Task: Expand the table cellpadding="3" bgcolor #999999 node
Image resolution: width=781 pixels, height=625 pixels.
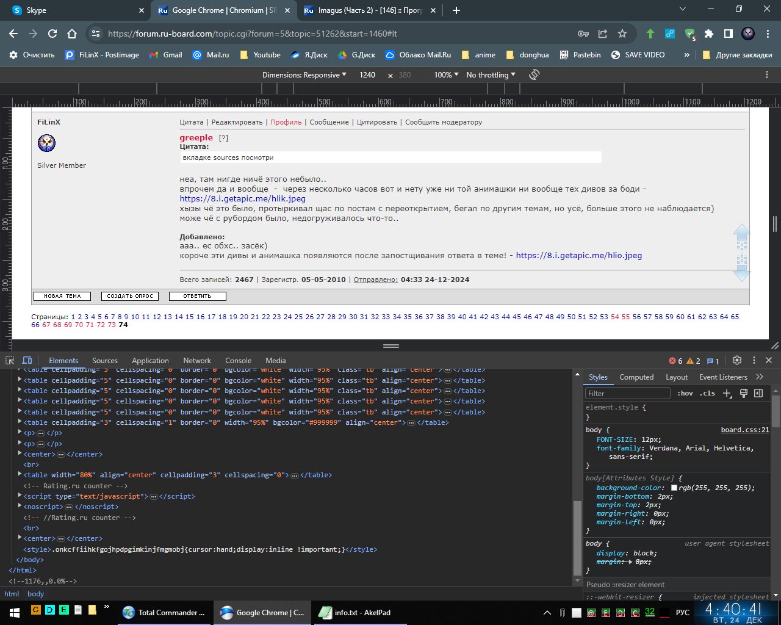Action: pyautogui.click(x=20, y=422)
